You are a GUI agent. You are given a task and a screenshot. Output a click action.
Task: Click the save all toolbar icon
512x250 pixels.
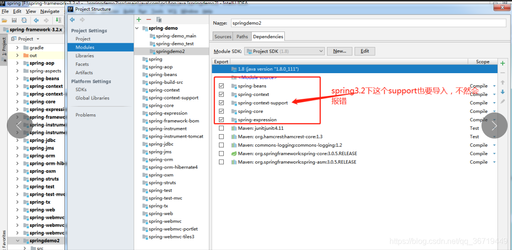point(15,20)
